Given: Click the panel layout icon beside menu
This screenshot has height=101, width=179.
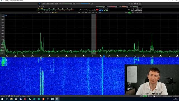Looking at the screenshot, I should click(132, 4).
